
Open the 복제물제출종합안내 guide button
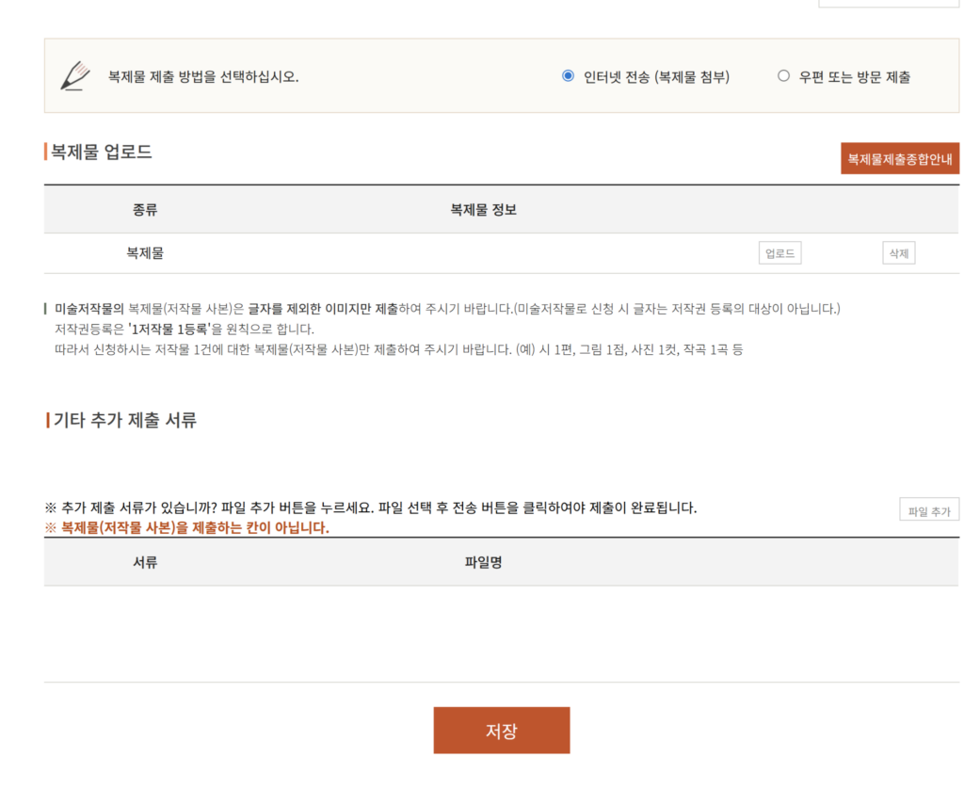pos(900,158)
